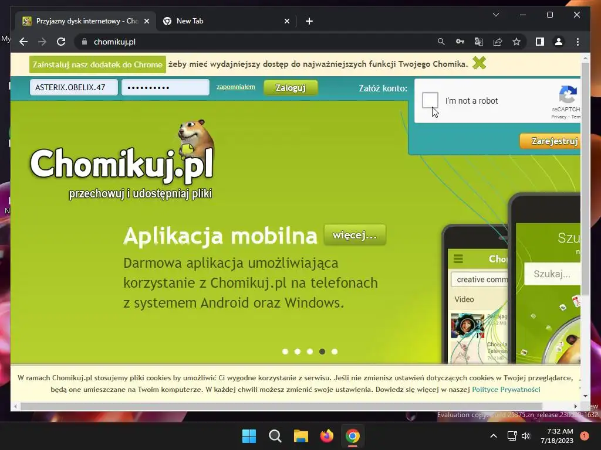The height and width of the screenshot is (450, 601).
Task: Open File Explorer from taskbar
Action: (301, 436)
